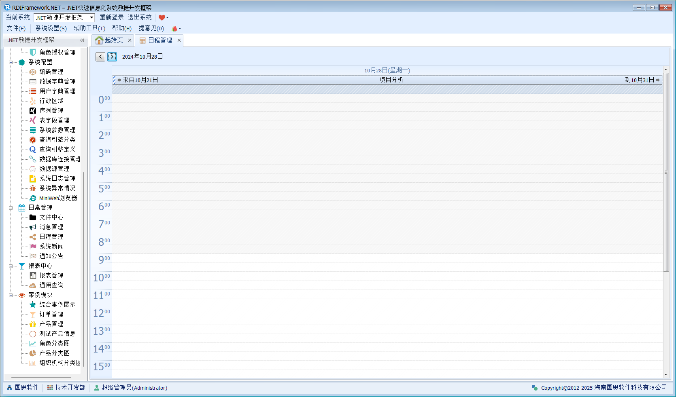Click the 消息管理 megaphone icon
The image size is (676, 397).
(x=33, y=227)
